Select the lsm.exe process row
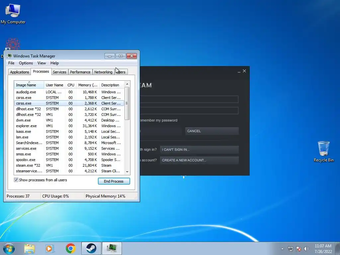 tap(69, 137)
